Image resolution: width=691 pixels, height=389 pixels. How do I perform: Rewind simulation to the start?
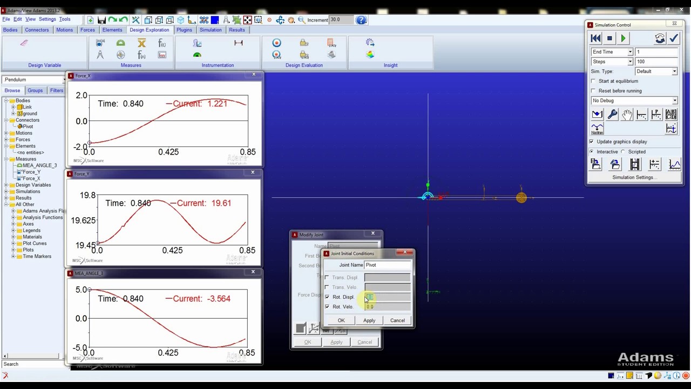[595, 38]
